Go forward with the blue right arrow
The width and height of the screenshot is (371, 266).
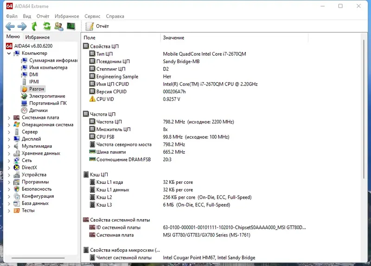click(x=22, y=26)
